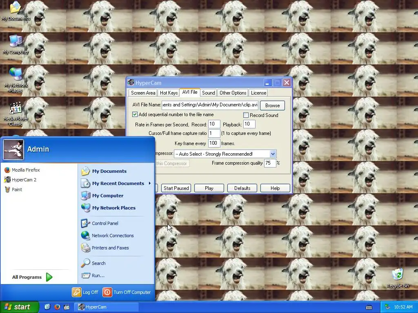Launch Mozilla Firefox from Start menu

pos(22,170)
